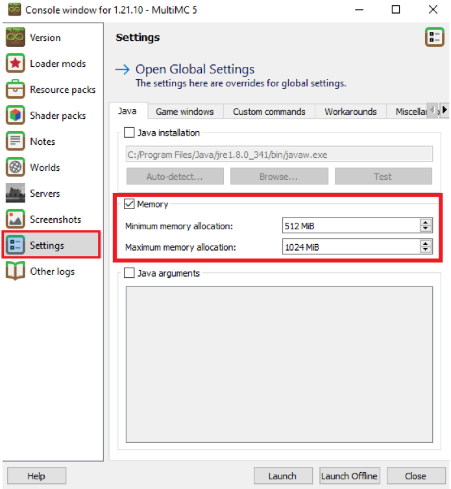
Task: Click the maximum memory allocation input field
Action: [x=350, y=247]
